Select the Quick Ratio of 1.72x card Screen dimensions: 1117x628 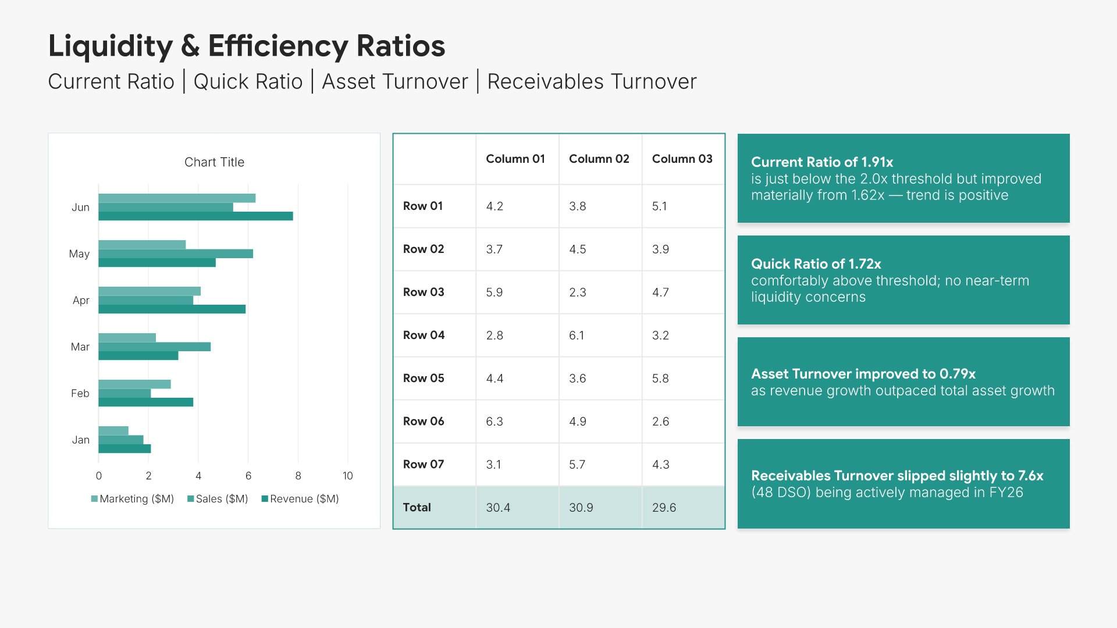coord(903,280)
